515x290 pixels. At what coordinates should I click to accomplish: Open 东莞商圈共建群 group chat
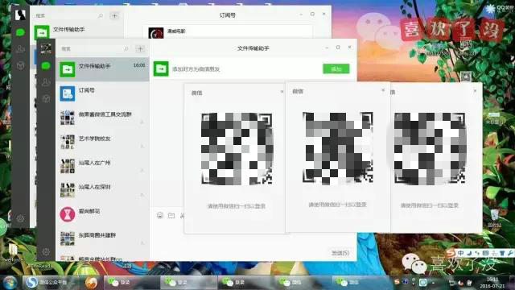pos(102,238)
